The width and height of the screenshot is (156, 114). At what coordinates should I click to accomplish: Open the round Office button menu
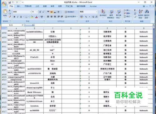[x=4, y=4]
